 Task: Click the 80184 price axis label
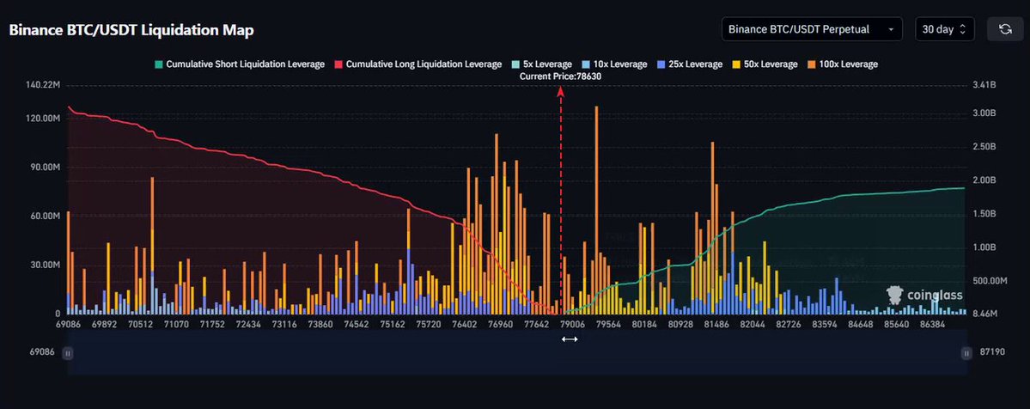644,325
